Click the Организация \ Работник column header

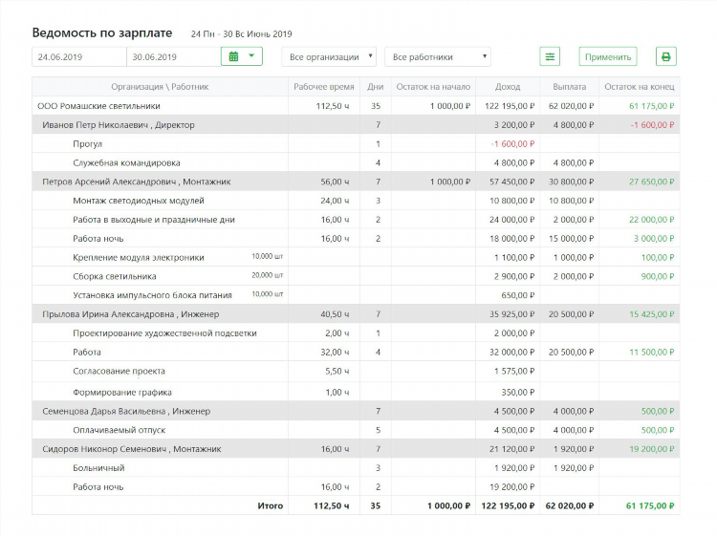click(160, 87)
